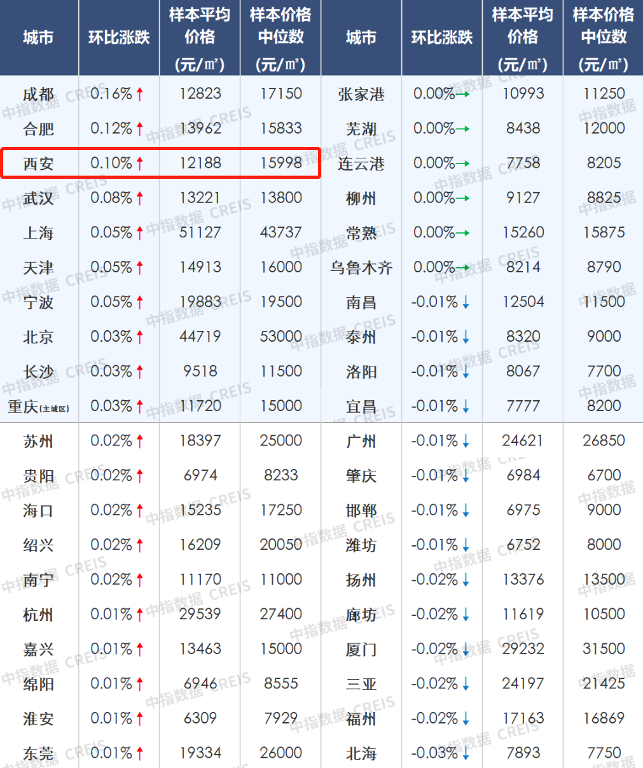Select 西安's median price 15998
The image size is (643, 768).
[281, 163]
